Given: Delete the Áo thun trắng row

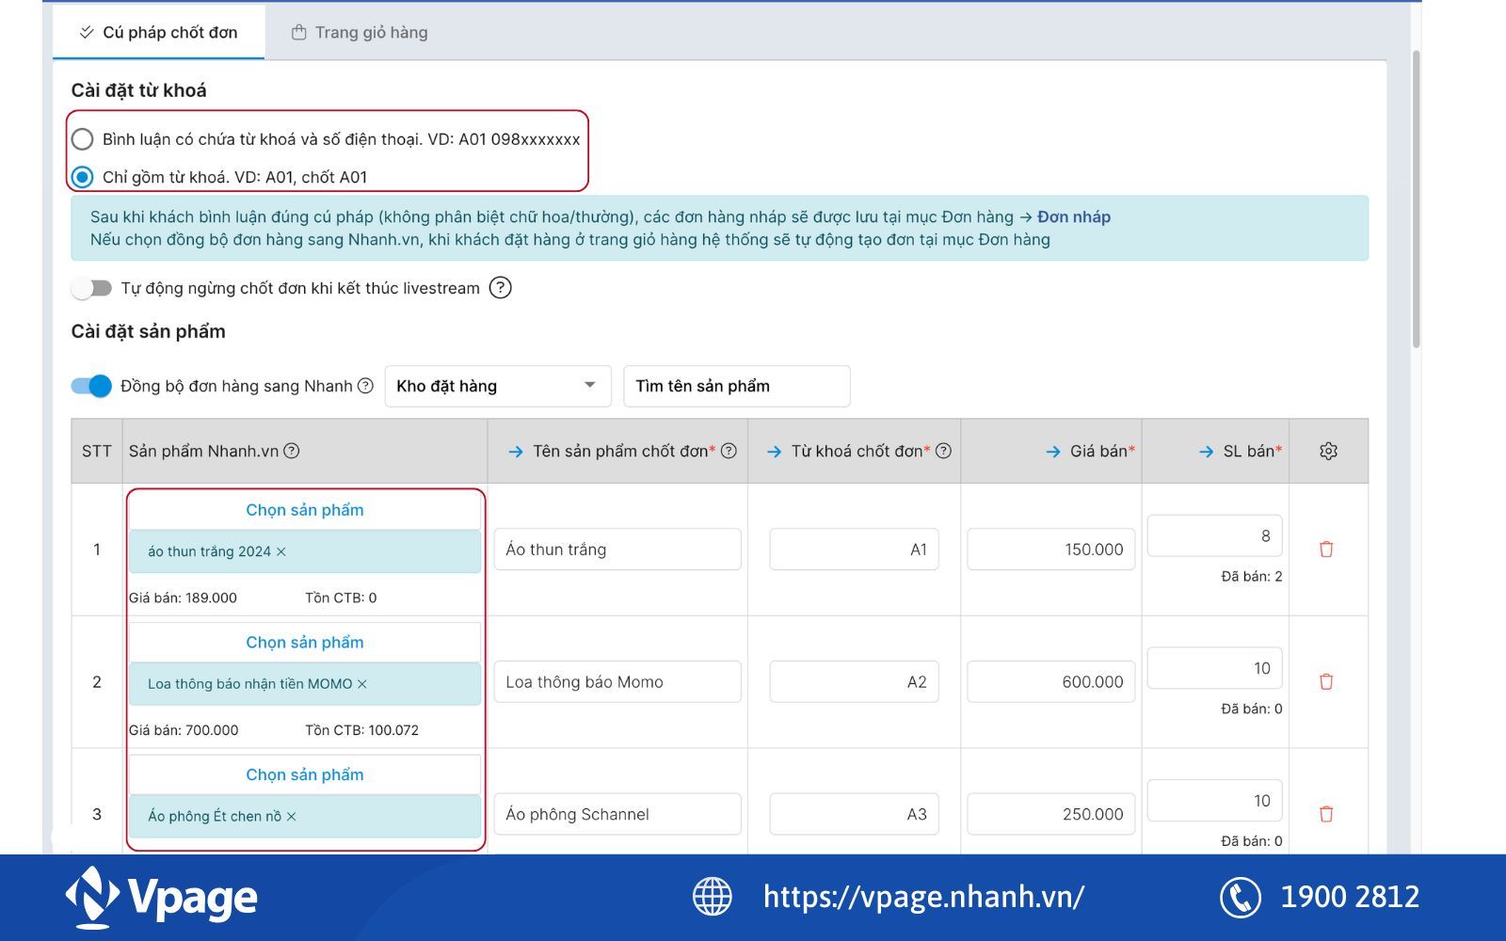Looking at the screenshot, I should coord(1326,549).
